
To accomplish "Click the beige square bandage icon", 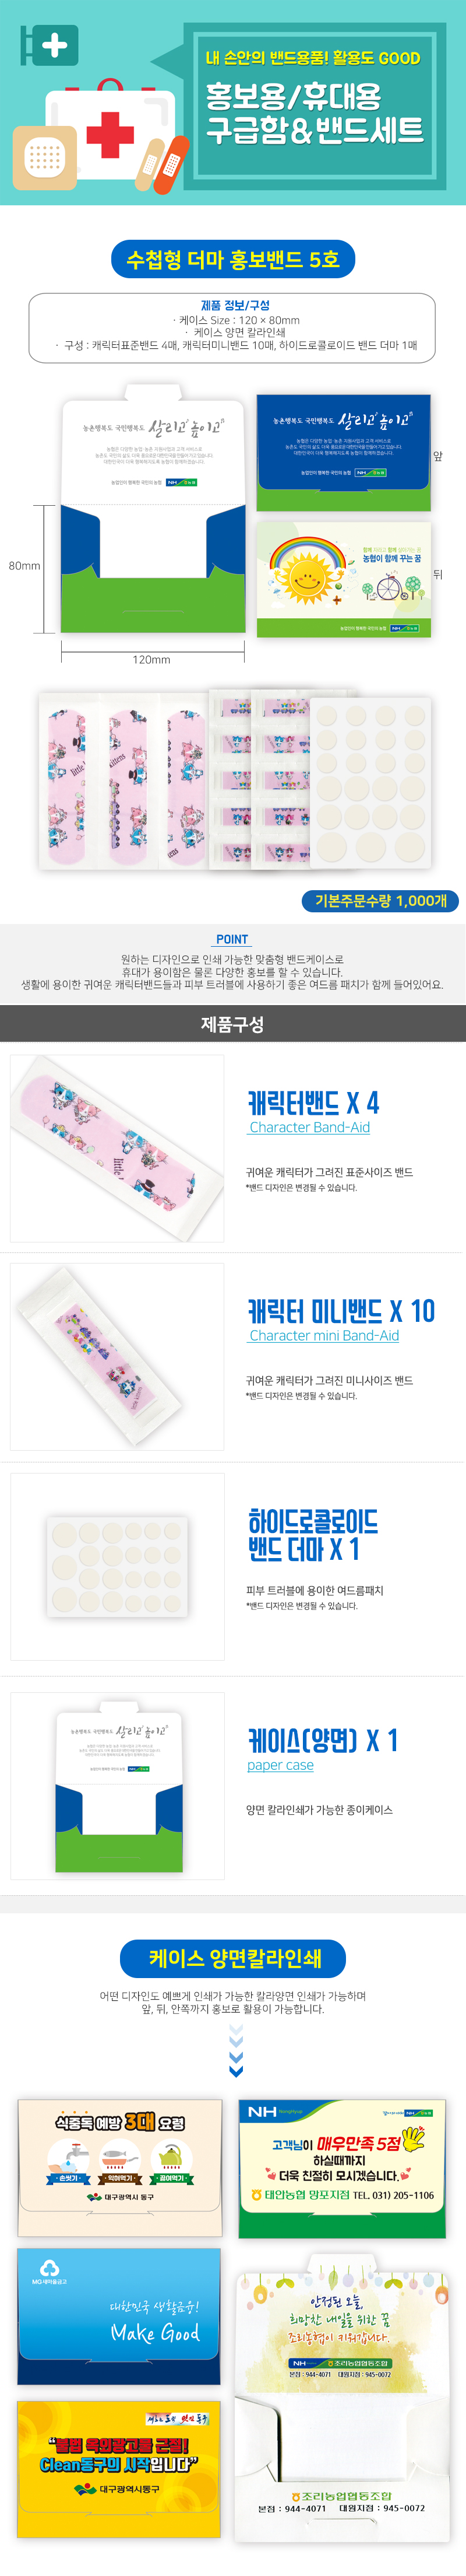I will (44, 157).
